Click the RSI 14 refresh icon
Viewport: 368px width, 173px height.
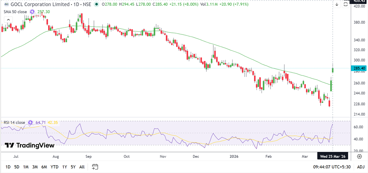(x=31, y=123)
